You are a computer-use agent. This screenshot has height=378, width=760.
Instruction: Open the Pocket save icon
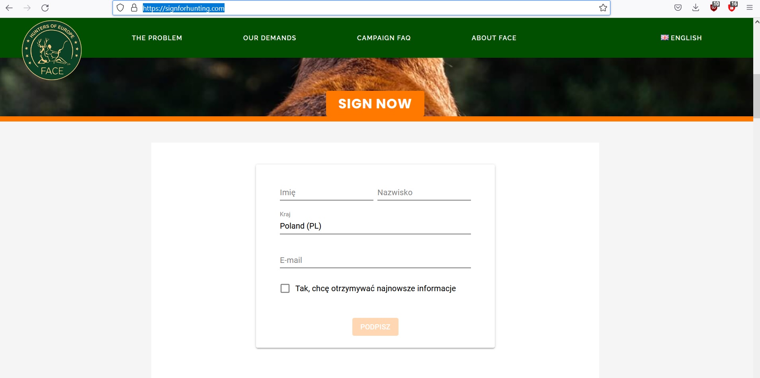click(678, 8)
